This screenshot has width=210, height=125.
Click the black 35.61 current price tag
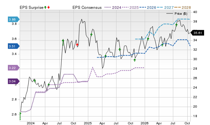197,33
